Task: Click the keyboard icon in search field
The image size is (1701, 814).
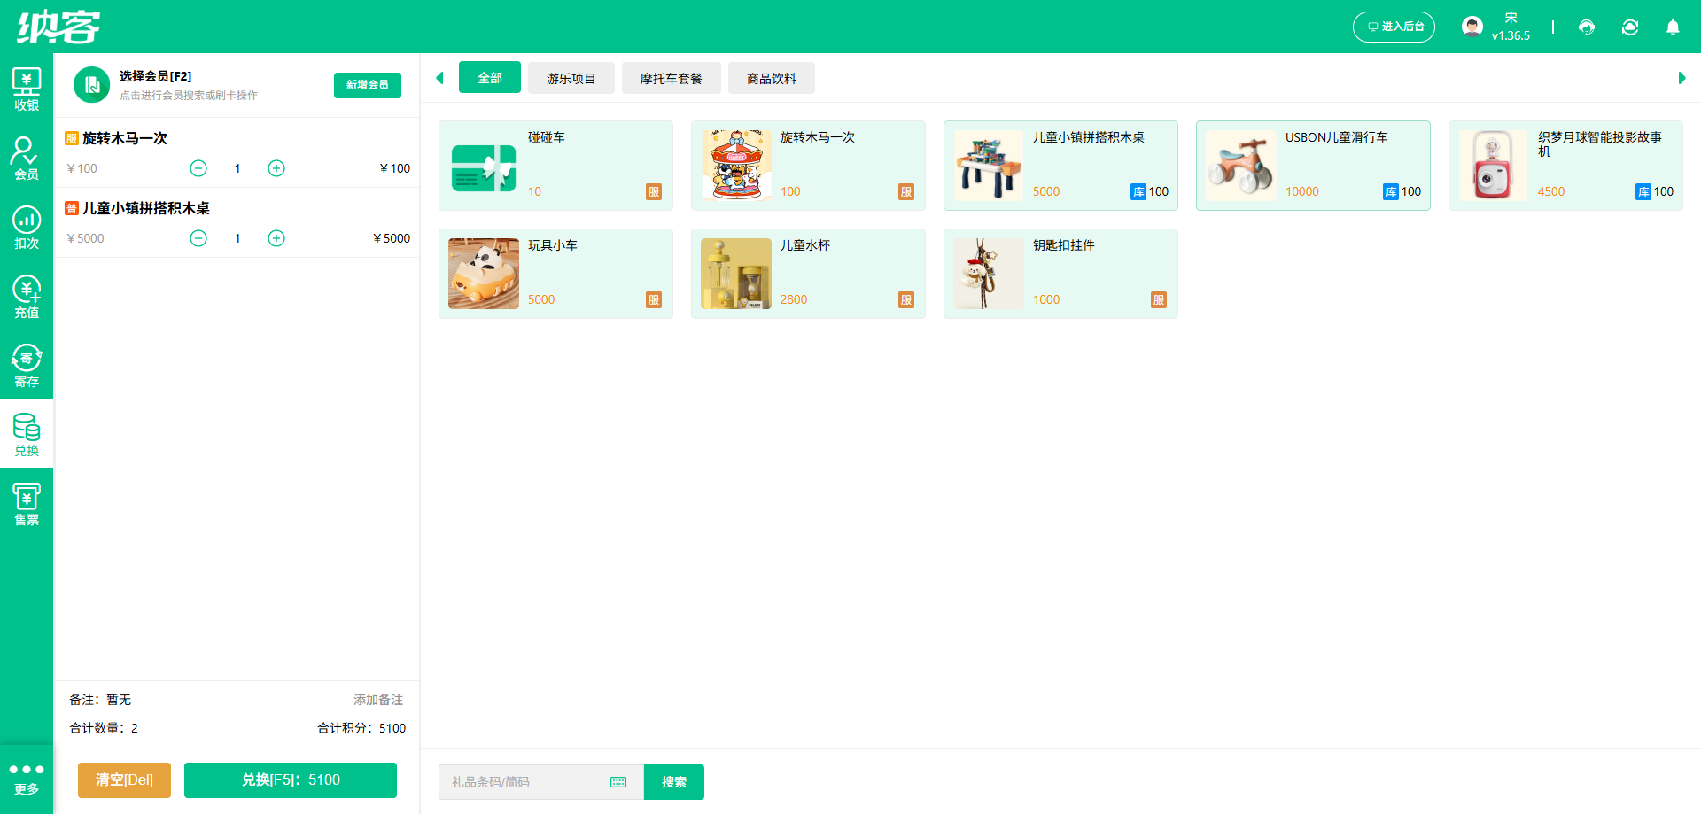Action: 618,782
